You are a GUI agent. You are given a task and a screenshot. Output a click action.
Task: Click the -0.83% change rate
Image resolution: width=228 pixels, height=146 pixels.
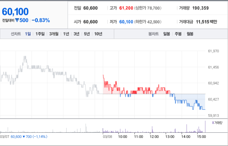41,20
